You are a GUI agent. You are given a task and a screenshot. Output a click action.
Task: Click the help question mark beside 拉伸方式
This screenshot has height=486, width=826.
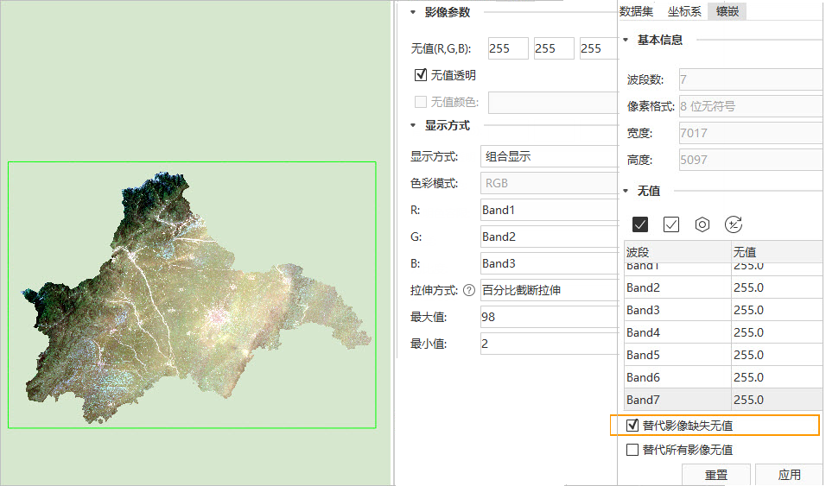[x=469, y=290]
